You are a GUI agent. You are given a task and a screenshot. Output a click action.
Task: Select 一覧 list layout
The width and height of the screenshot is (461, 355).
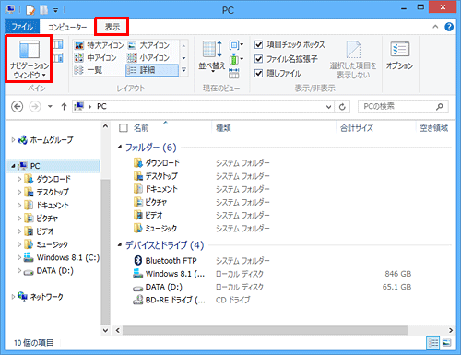(89, 70)
